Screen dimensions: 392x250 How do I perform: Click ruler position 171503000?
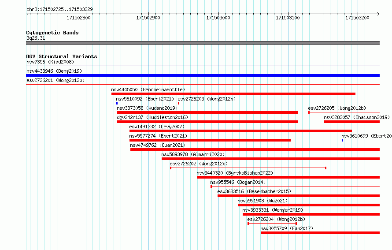click(x=218, y=18)
